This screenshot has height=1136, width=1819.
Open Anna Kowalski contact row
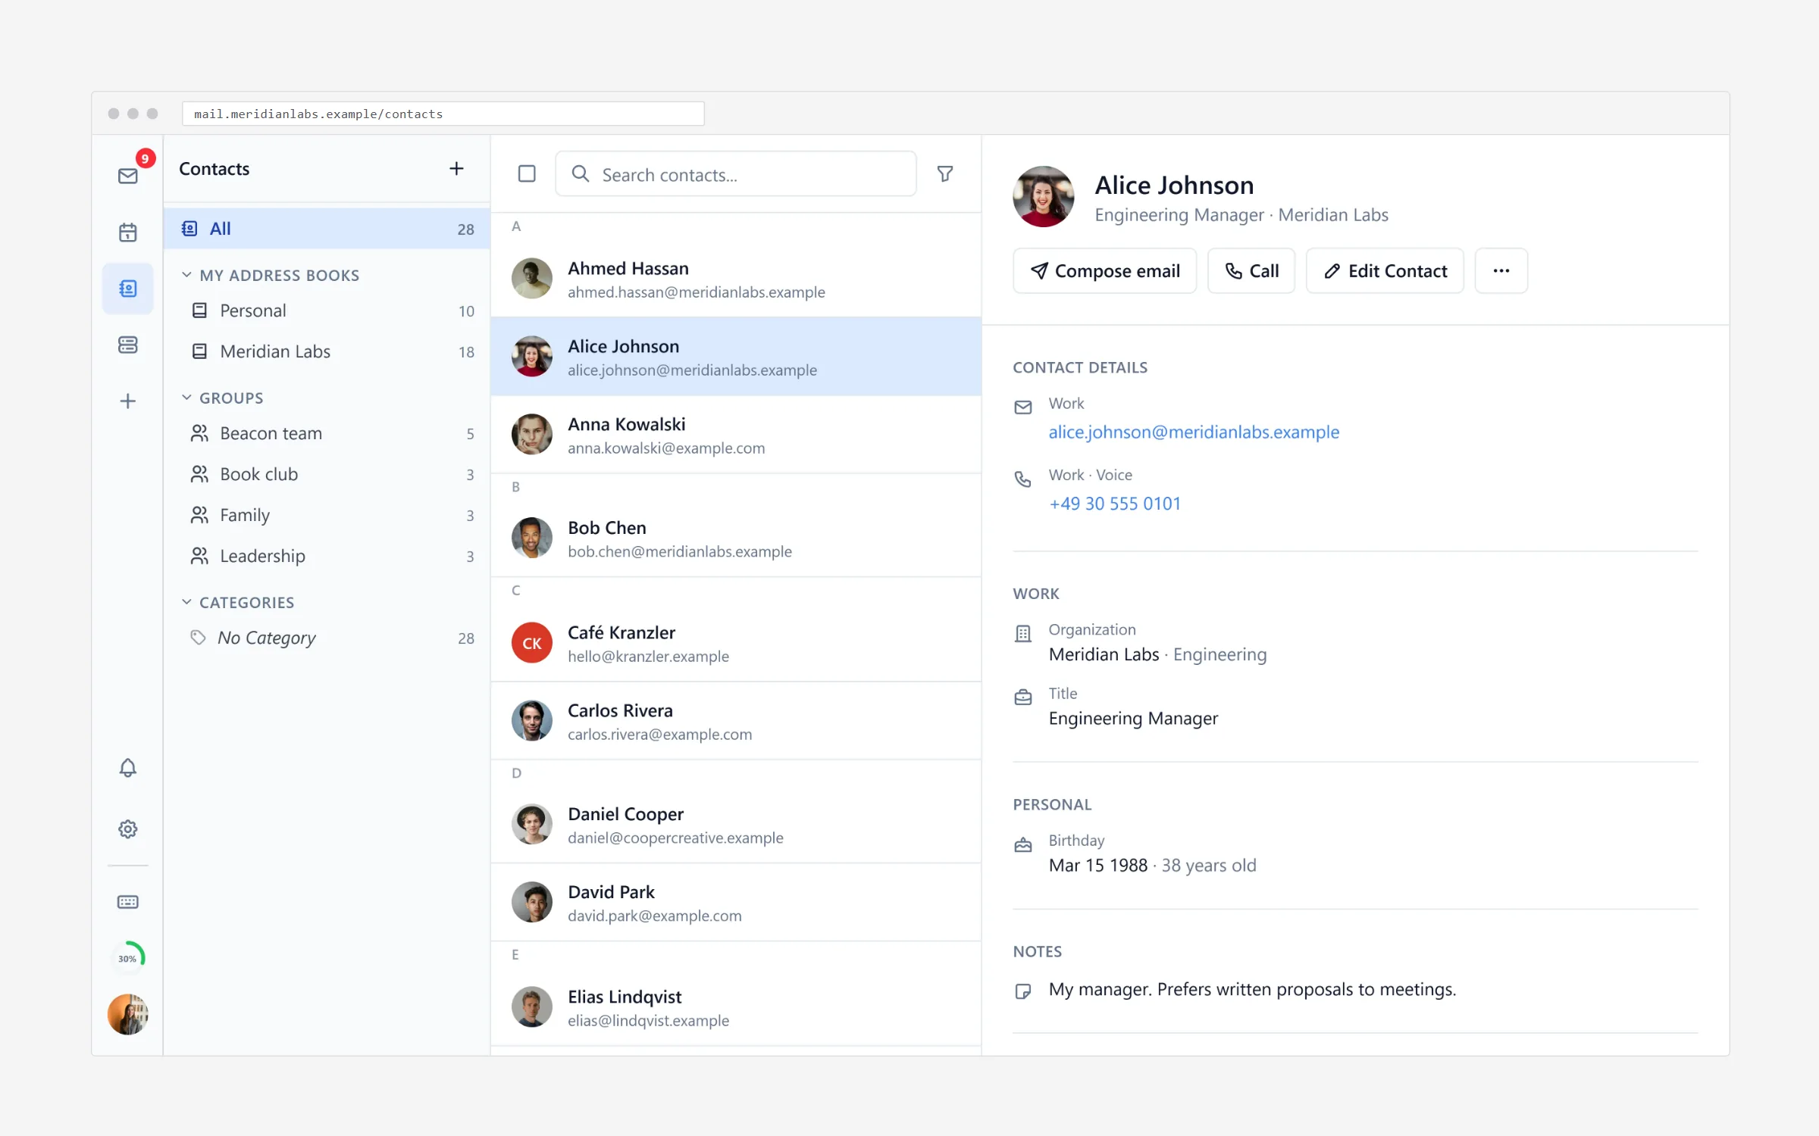[736, 435]
